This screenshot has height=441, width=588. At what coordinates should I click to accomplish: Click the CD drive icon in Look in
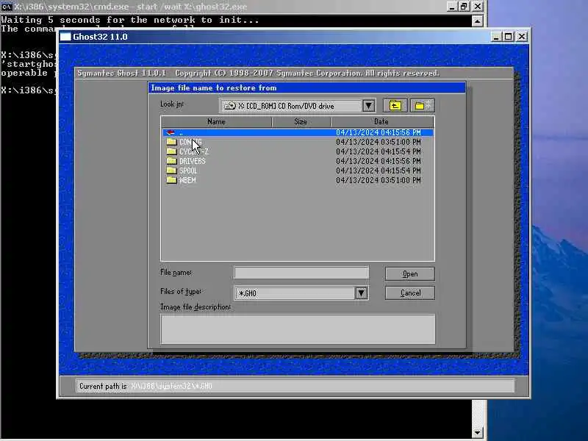point(229,106)
